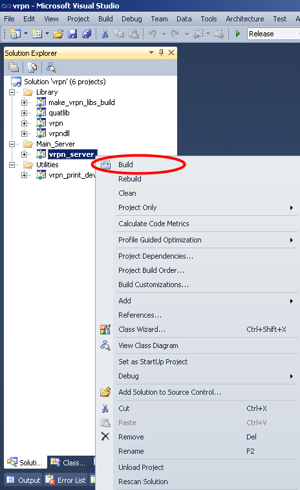Click the Redo arrow in toolbar

(x=175, y=34)
